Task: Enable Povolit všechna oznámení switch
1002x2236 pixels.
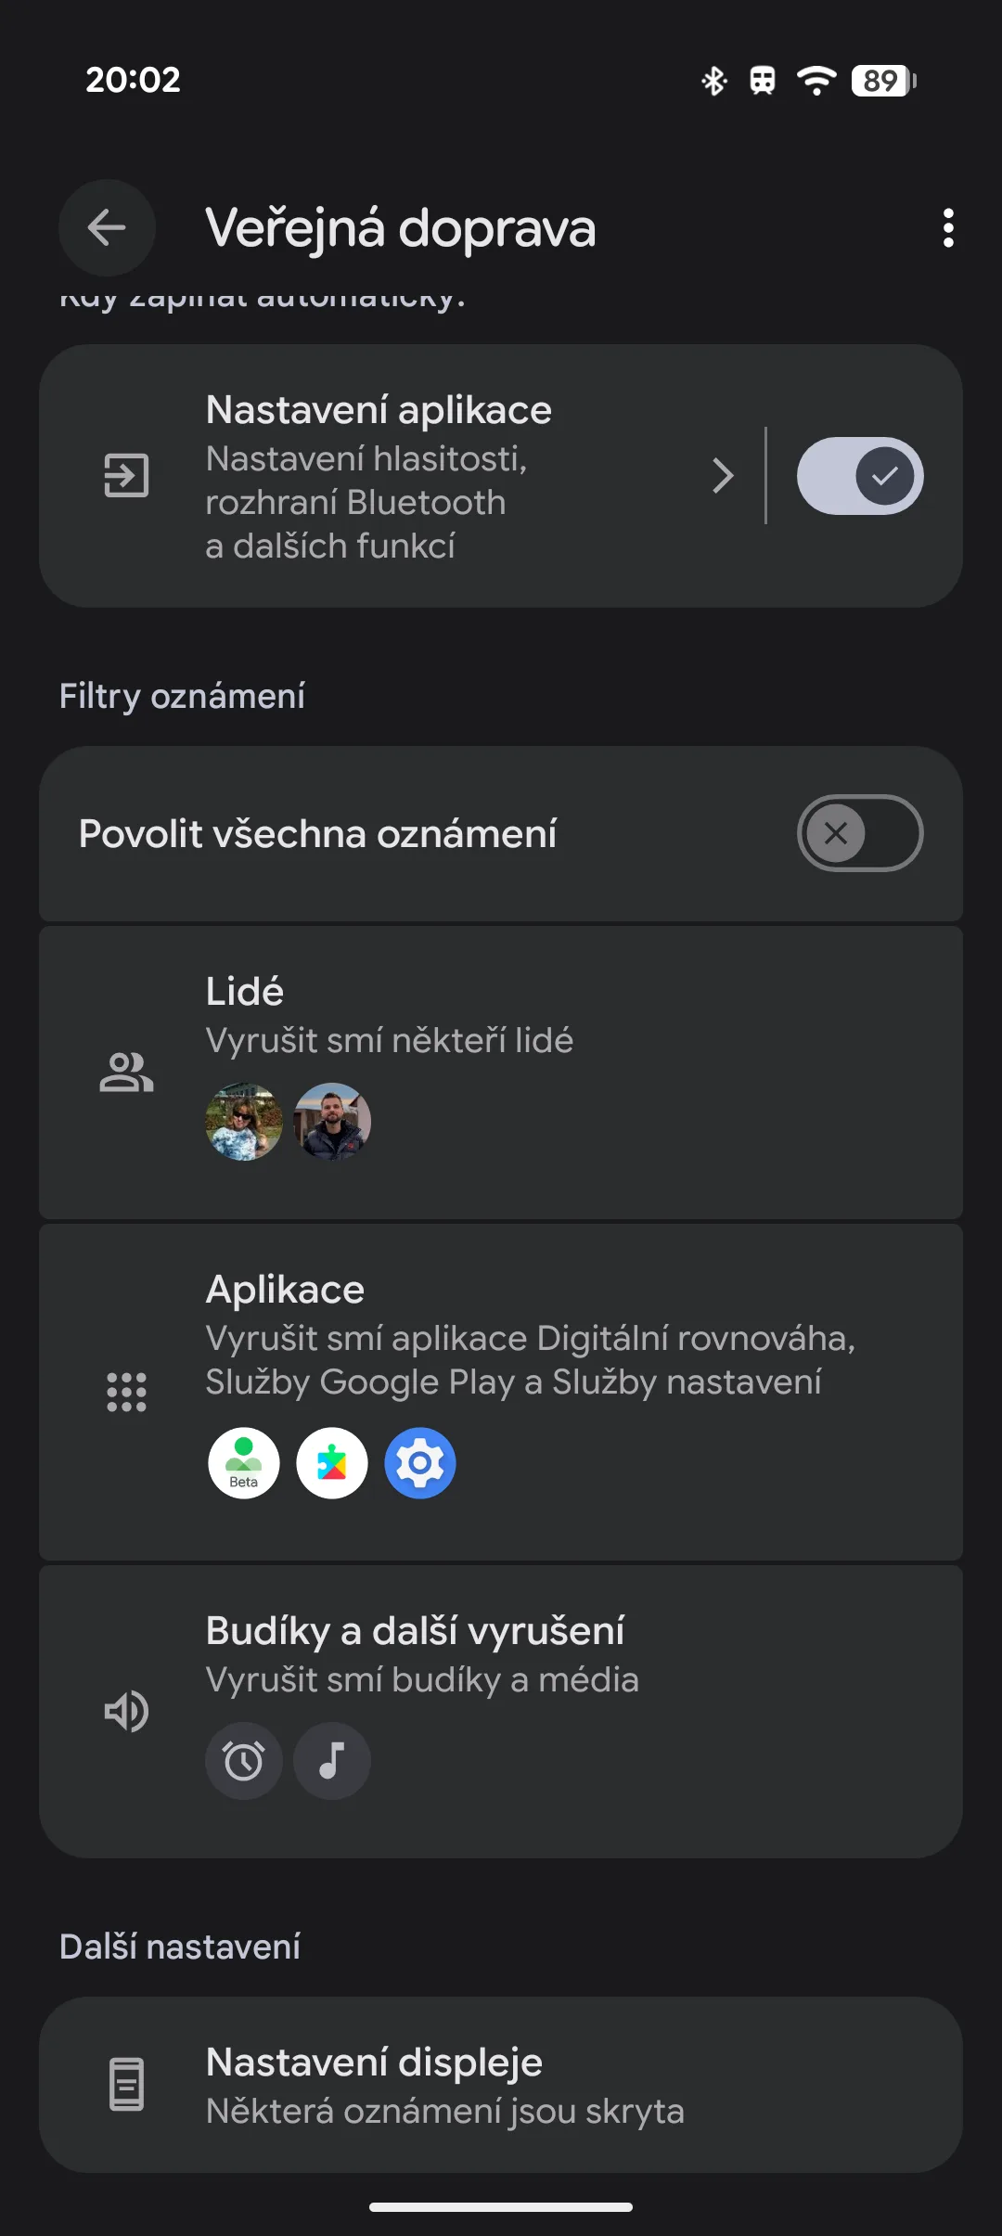Action: coord(859,833)
